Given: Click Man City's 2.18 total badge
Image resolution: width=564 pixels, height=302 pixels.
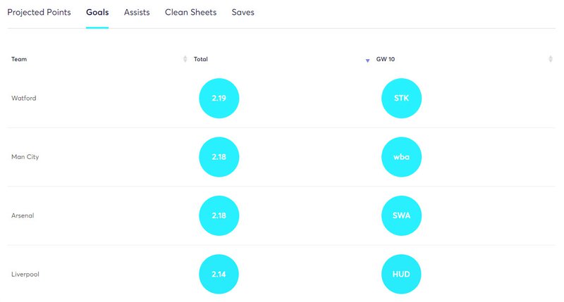Looking at the screenshot, I should point(219,157).
